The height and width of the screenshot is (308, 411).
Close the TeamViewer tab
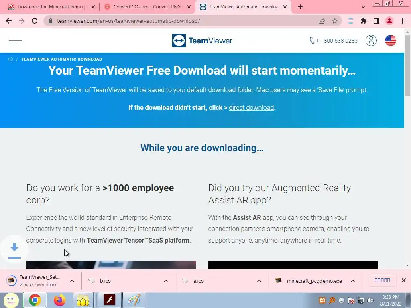pos(285,7)
